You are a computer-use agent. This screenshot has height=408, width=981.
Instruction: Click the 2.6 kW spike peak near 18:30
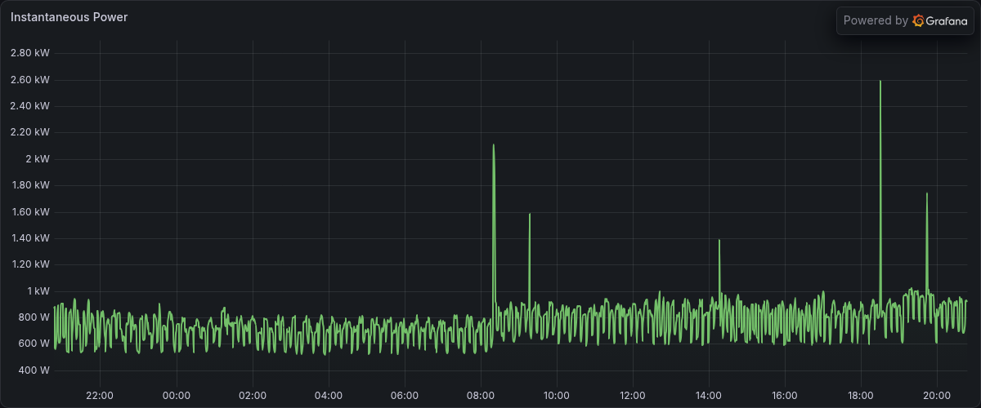point(880,81)
